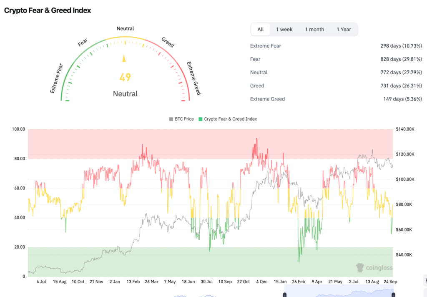Image resolution: width=427 pixels, height=297 pixels.
Task: Switch to the 1 week range
Action: (284, 30)
